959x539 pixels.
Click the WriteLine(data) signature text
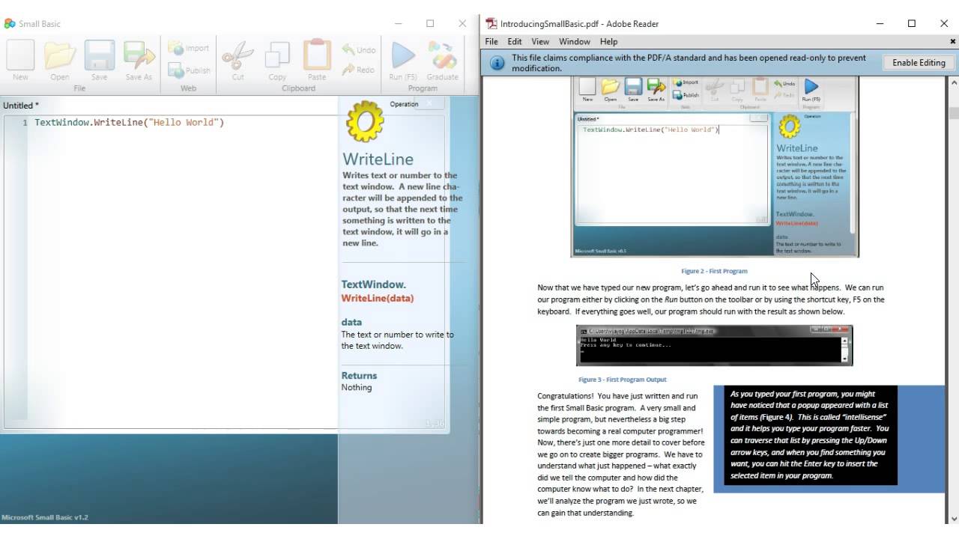(378, 298)
